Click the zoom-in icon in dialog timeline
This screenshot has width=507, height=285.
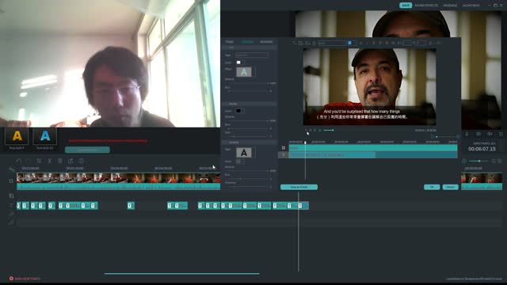(458, 137)
